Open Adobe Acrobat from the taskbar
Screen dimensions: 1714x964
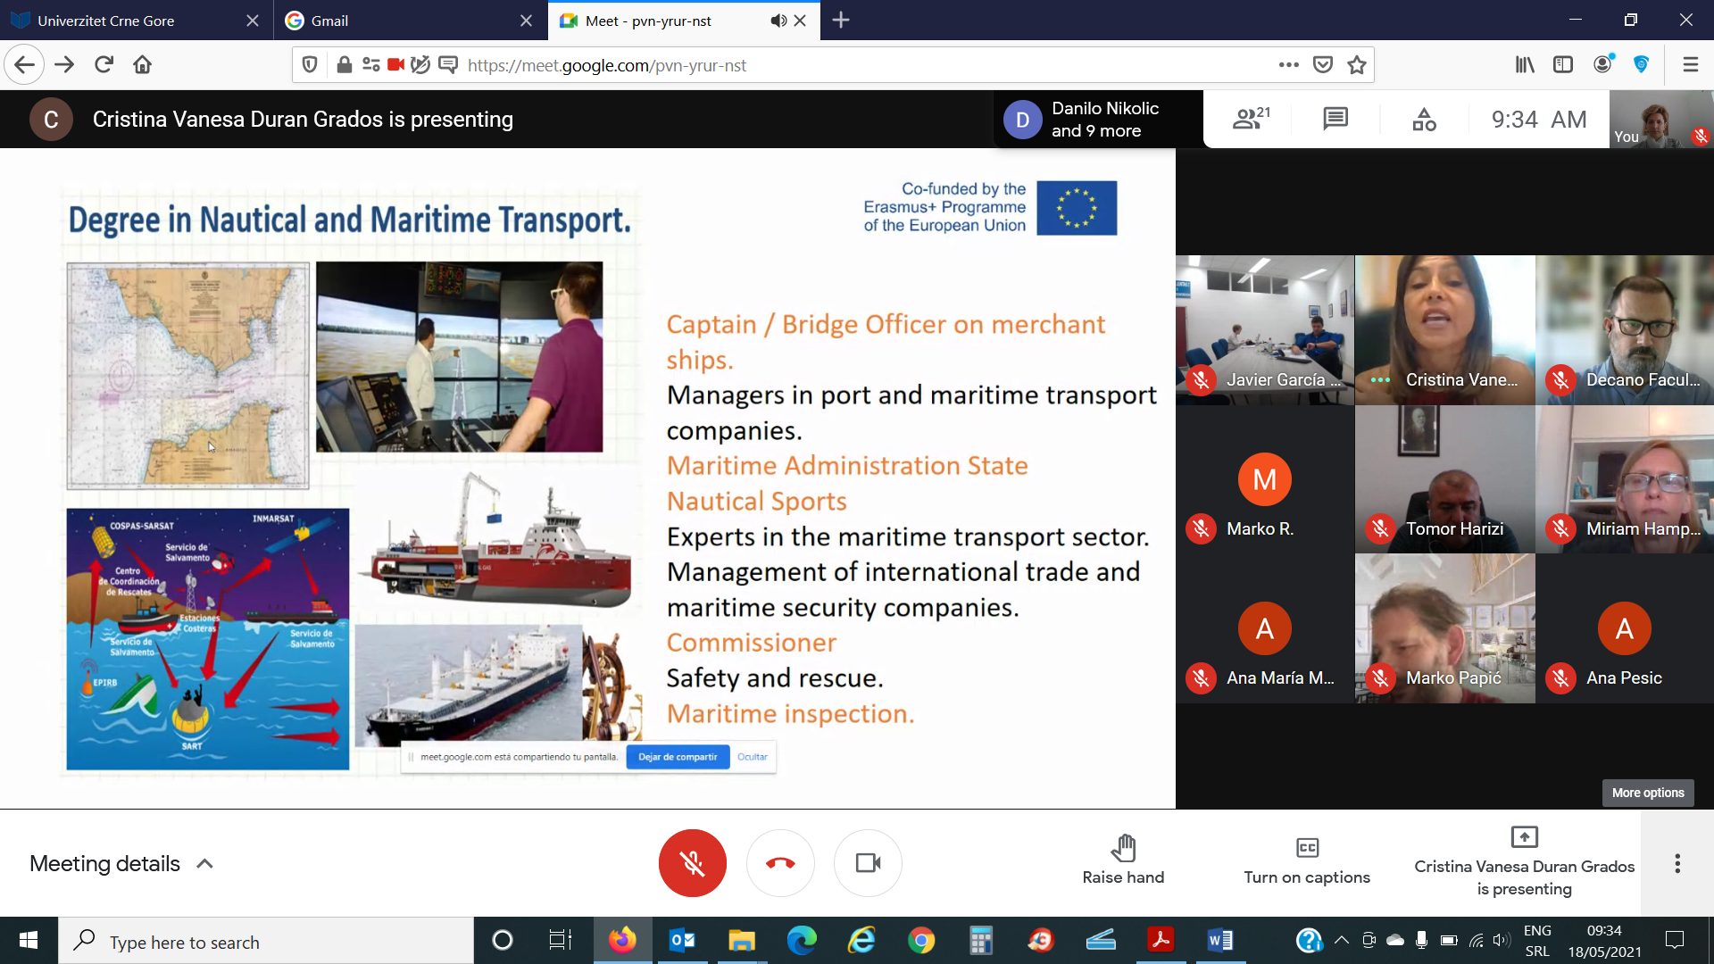1161,940
